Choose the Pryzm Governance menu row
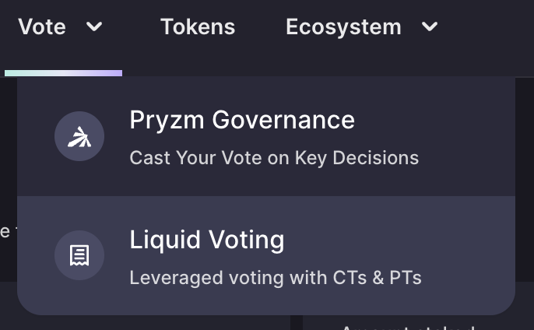This screenshot has height=330, width=534. pos(266,136)
